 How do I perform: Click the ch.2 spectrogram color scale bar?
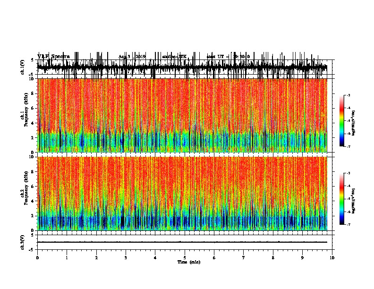[x=342, y=199]
